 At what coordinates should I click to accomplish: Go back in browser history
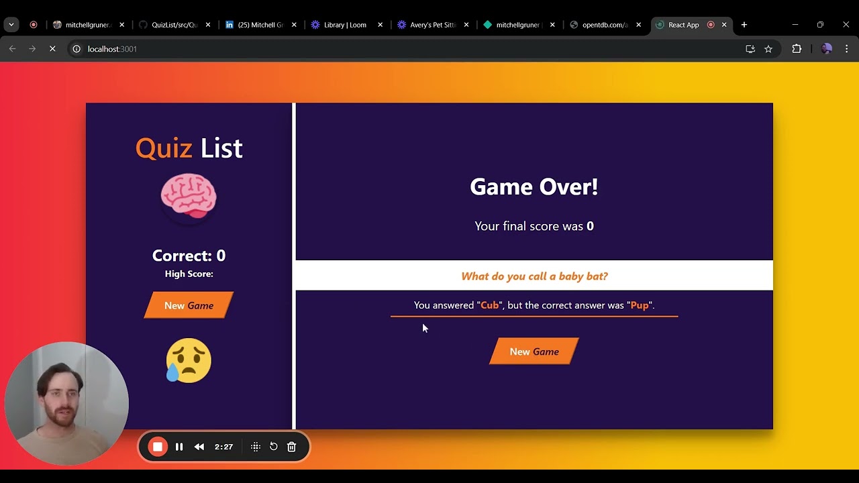tap(12, 49)
